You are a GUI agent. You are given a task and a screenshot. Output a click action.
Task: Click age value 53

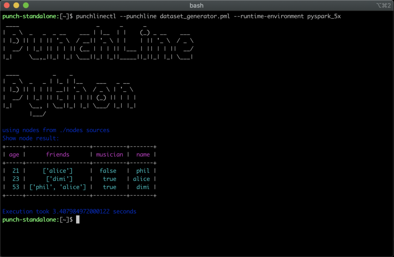16,187
